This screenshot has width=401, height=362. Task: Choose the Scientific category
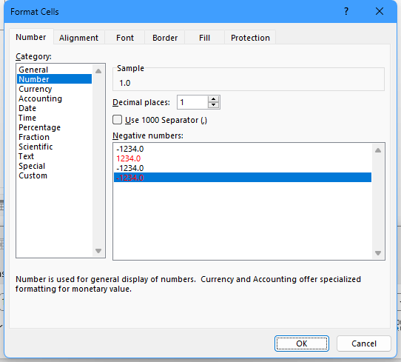(54, 147)
